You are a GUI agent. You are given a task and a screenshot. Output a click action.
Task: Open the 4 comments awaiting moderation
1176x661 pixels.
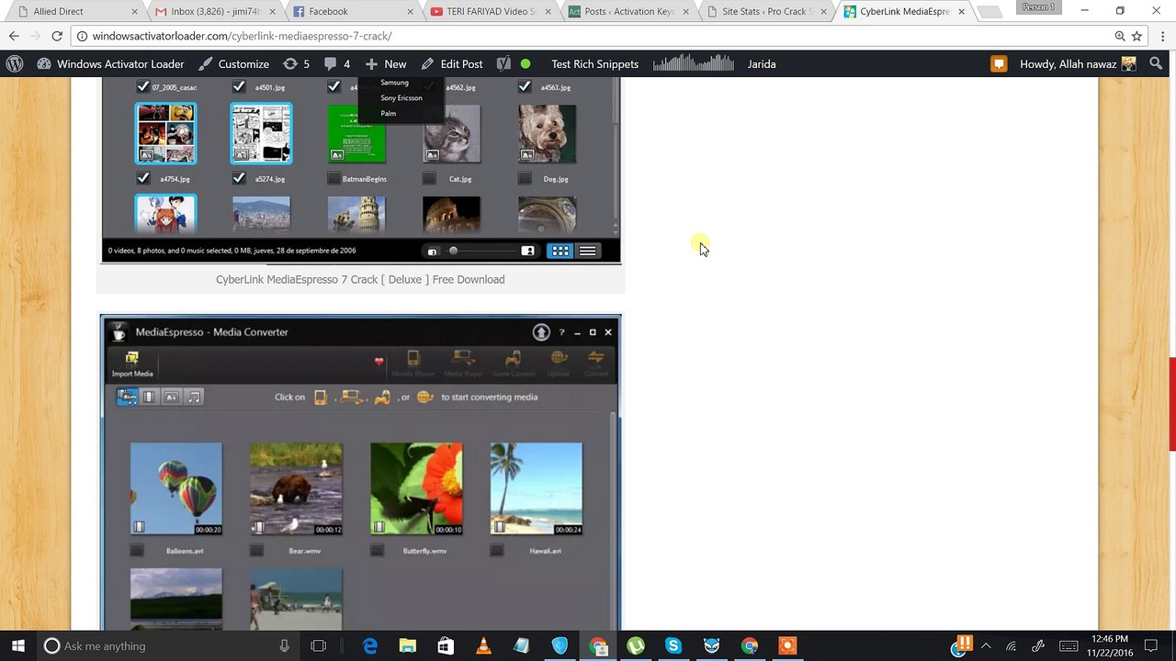pyautogui.click(x=336, y=64)
